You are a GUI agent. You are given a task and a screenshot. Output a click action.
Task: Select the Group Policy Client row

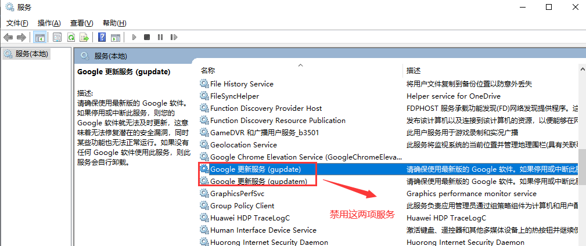(389, 206)
